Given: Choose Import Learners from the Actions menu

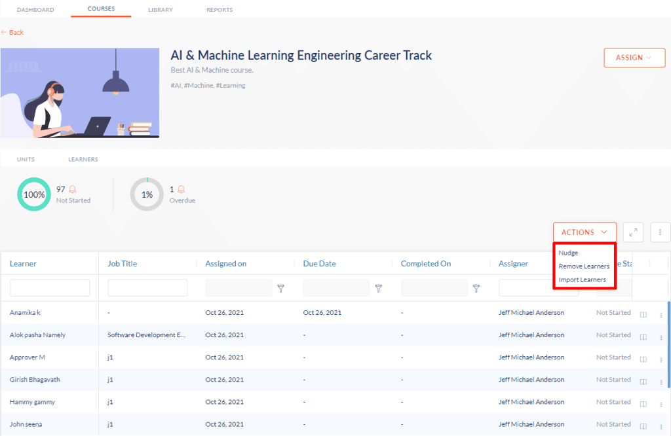Looking at the screenshot, I should pyautogui.click(x=583, y=280).
